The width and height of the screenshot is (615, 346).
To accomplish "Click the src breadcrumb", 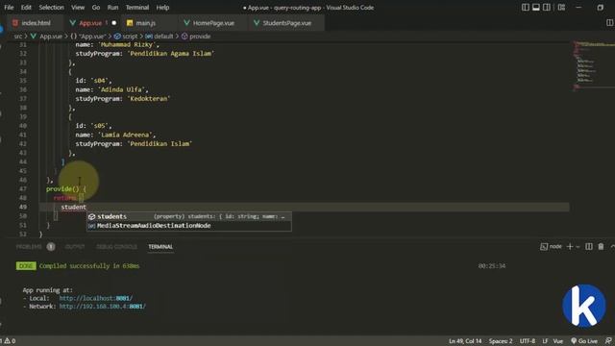I will [18, 37].
